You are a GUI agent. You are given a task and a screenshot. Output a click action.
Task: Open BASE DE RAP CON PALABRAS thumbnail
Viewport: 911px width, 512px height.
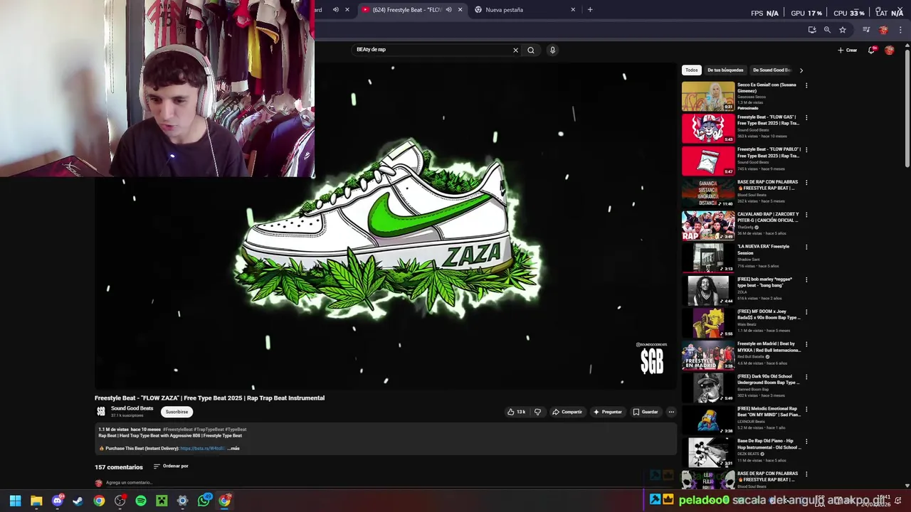tap(708, 193)
